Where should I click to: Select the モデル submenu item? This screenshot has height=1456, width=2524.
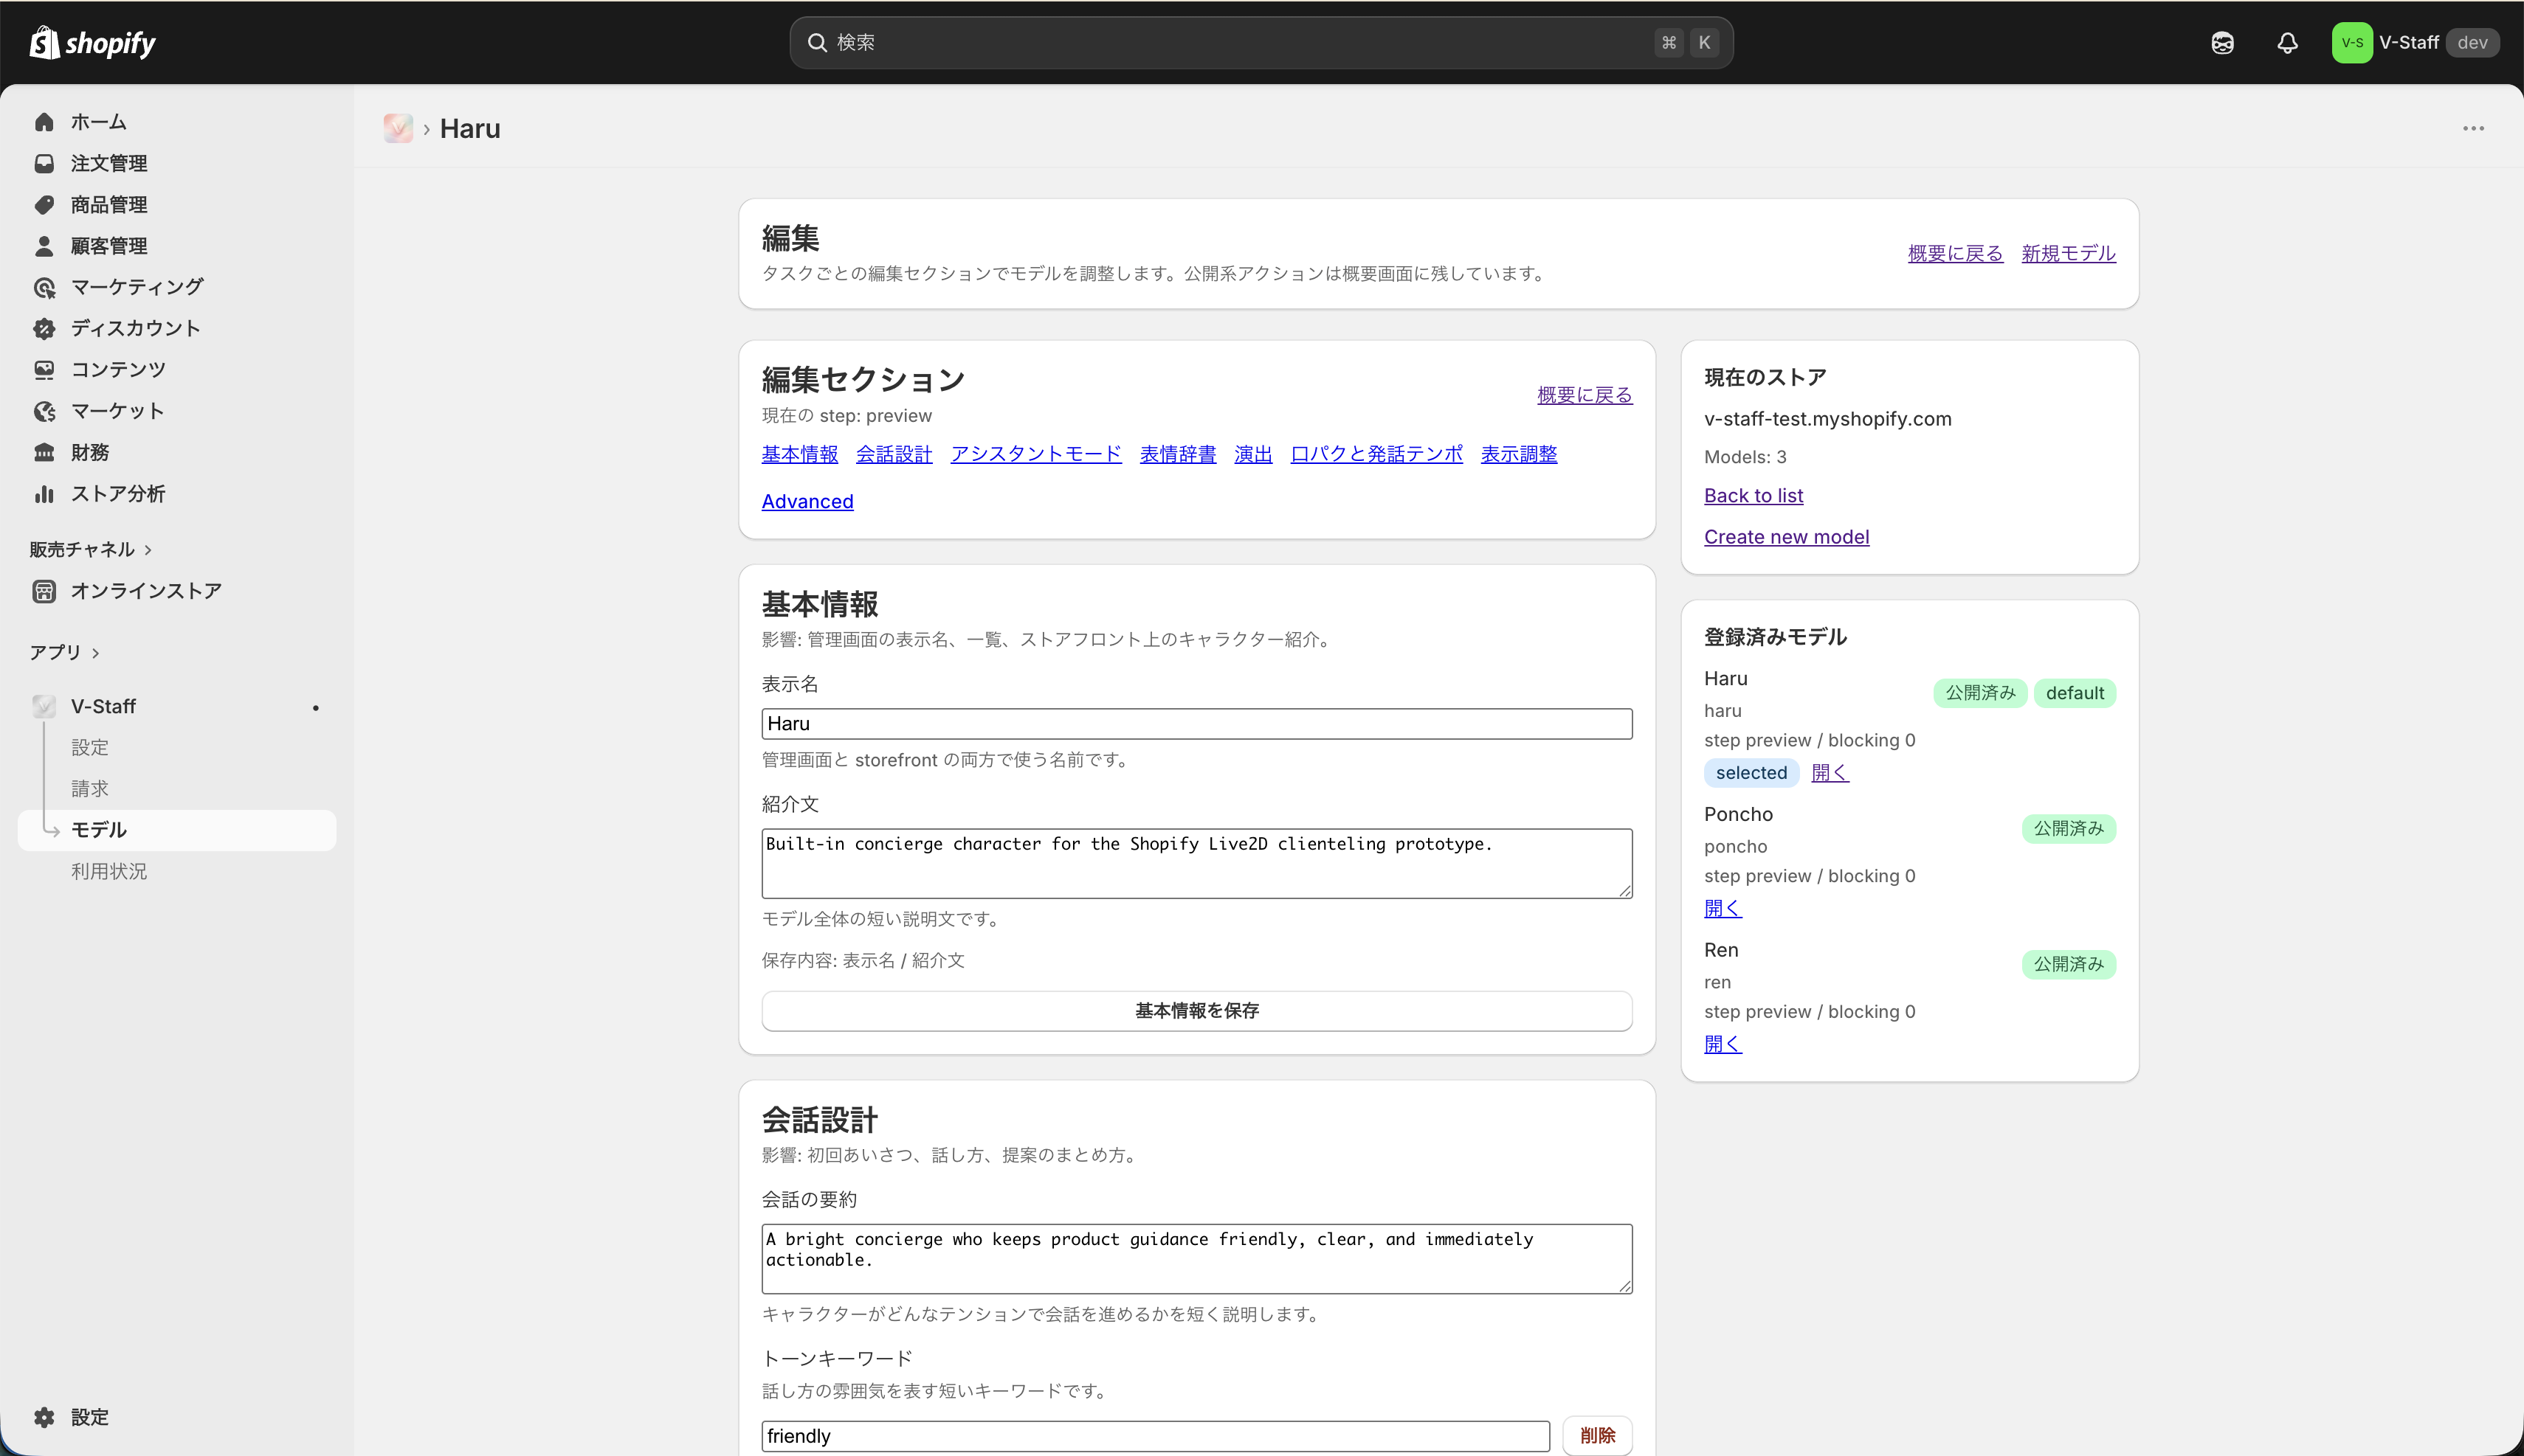pos(177,830)
